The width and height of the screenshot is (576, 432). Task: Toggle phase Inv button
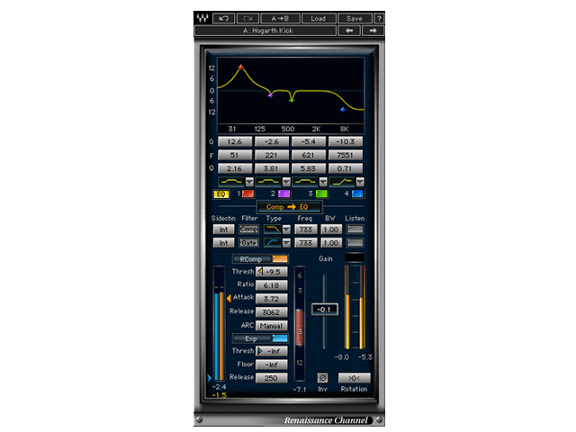point(322,378)
